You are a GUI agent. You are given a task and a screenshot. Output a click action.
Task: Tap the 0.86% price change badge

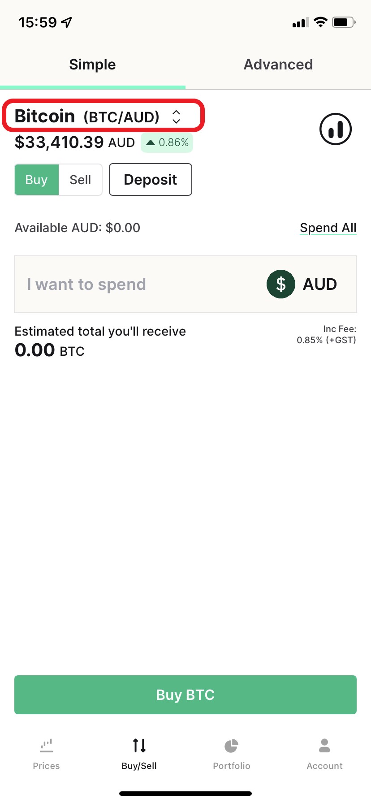click(167, 142)
